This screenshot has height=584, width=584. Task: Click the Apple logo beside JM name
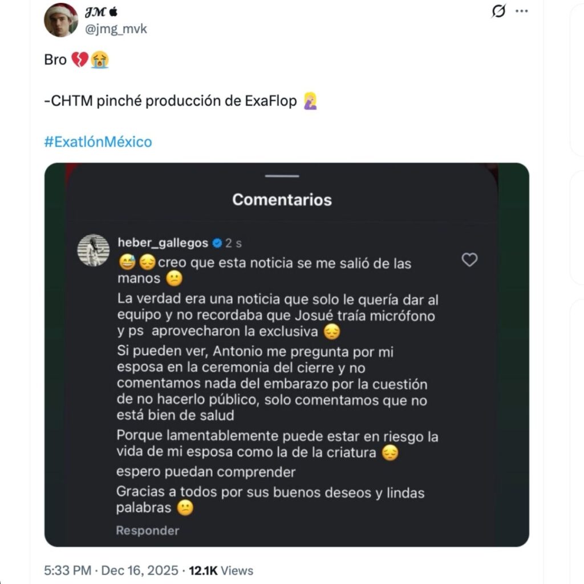tap(112, 12)
